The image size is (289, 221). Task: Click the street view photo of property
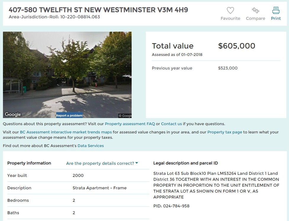point(67,75)
